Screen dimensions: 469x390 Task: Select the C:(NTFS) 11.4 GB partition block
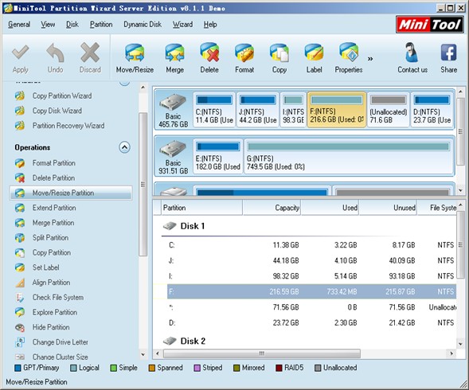214,110
